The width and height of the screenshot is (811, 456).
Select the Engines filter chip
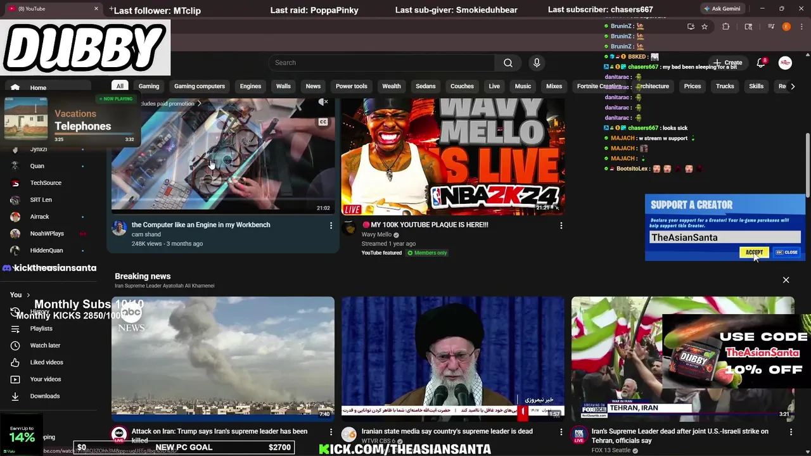click(x=250, y=86)
